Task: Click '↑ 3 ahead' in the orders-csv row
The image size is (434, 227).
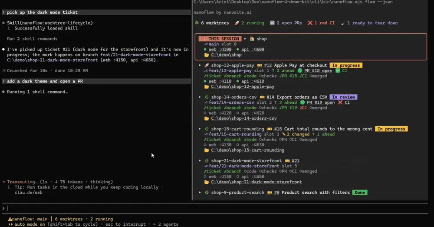Action: pos(286,102)
